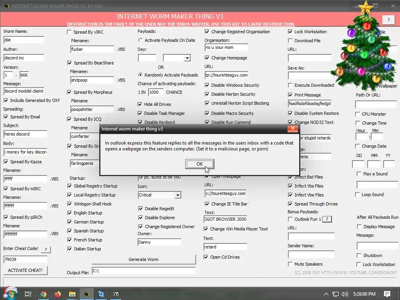Check Execute Downloaded option
400x300 pixels.
point(290,85)
